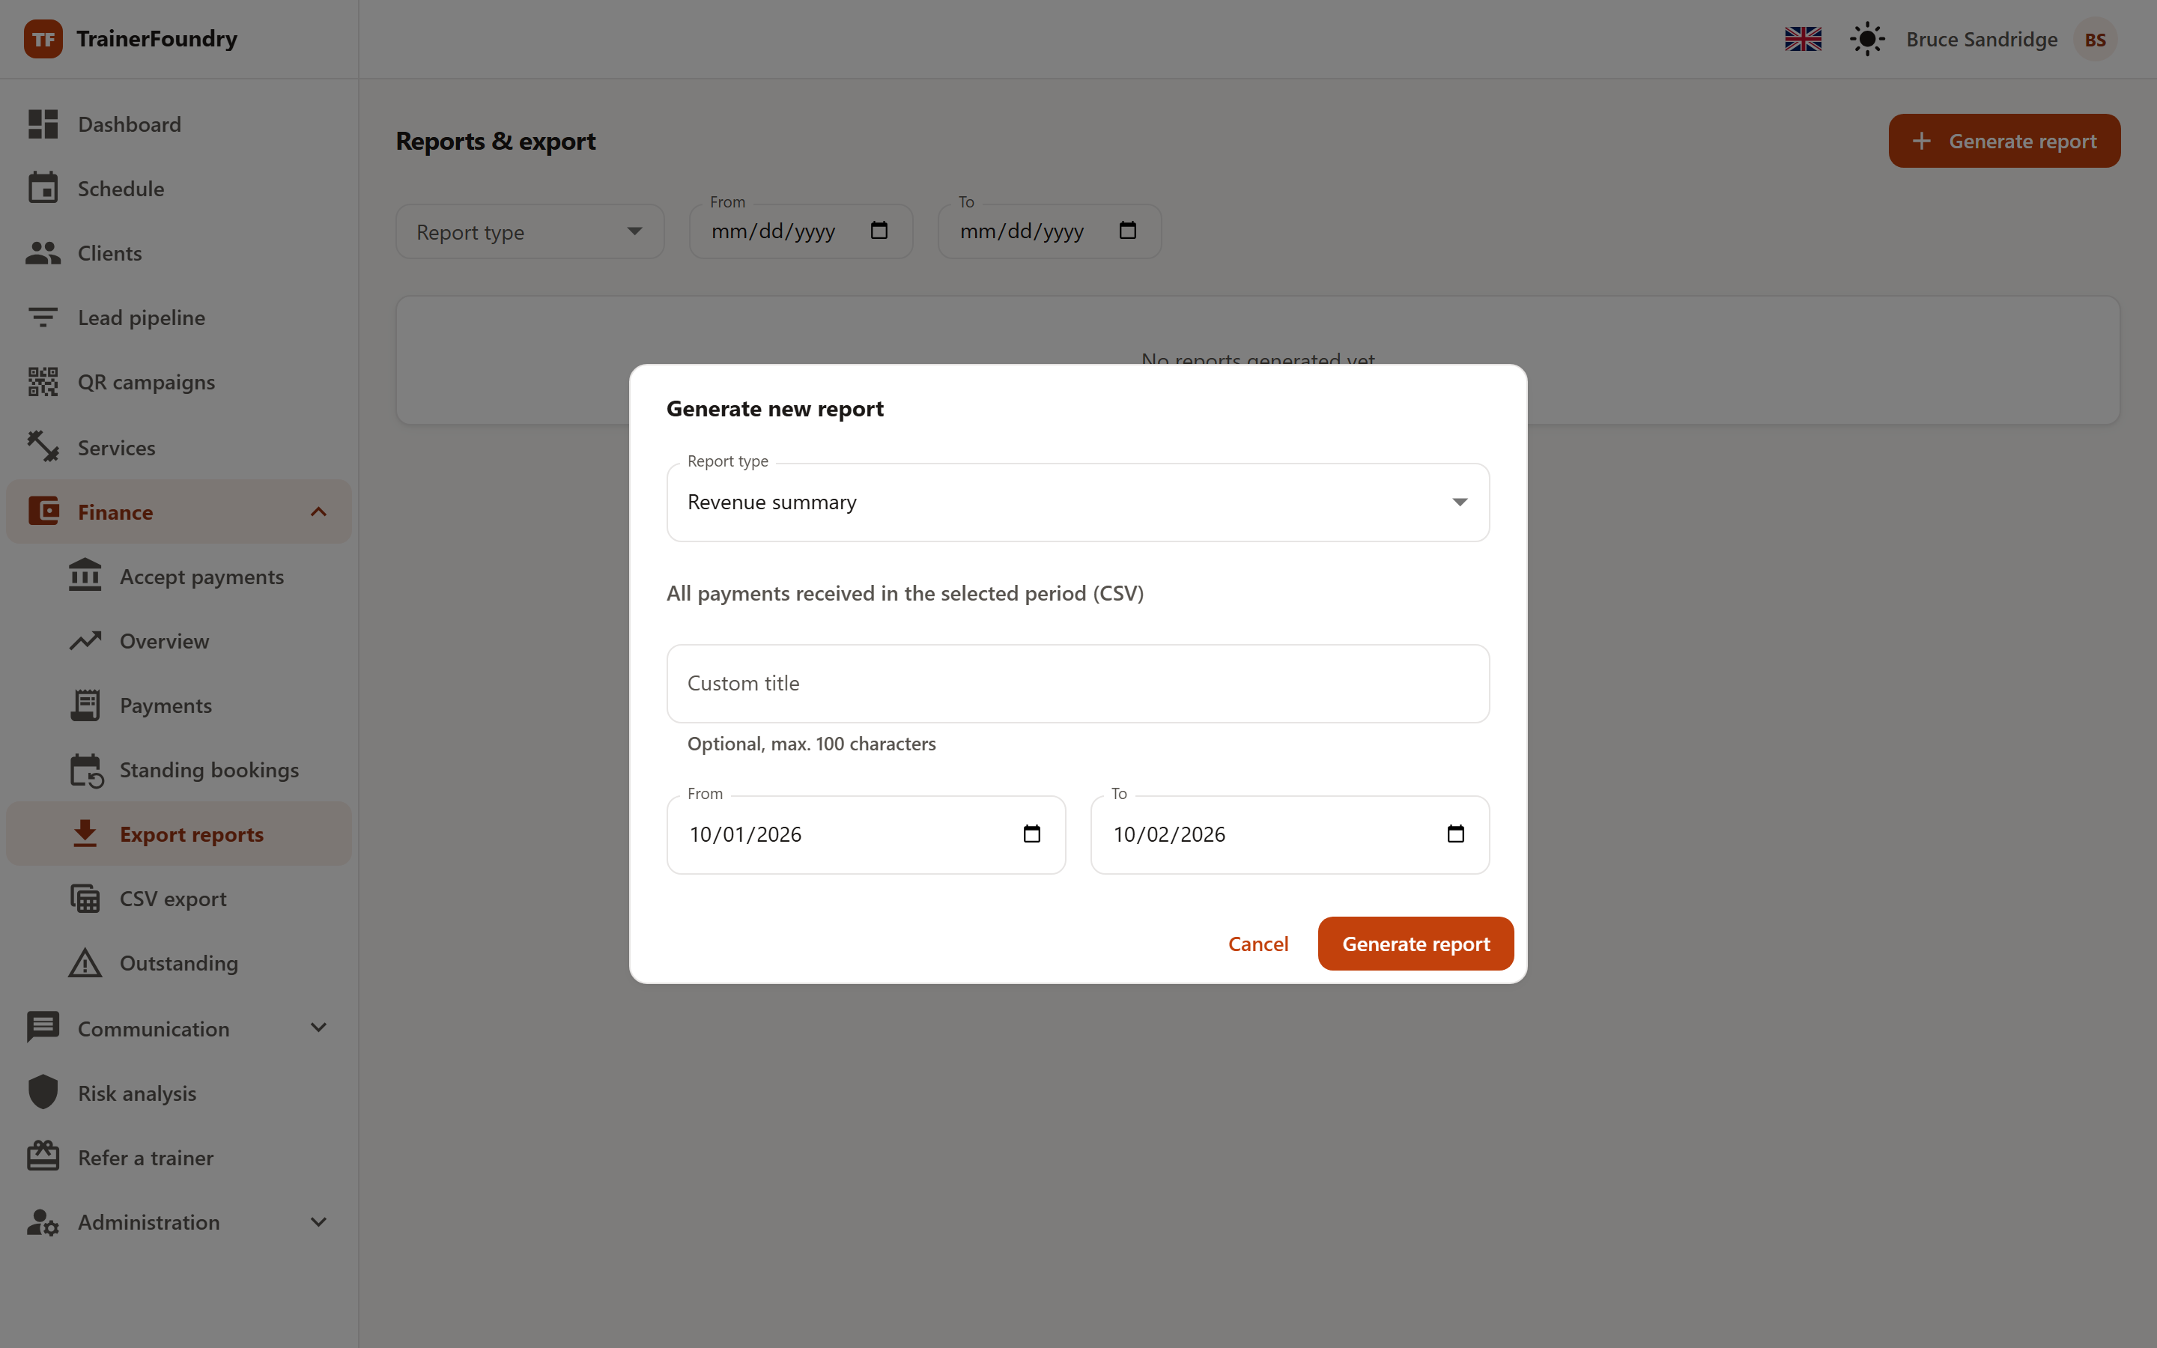2157x1348 pixels.
Task: Click the Reports & export heading
Action: (x=496, y=141)
